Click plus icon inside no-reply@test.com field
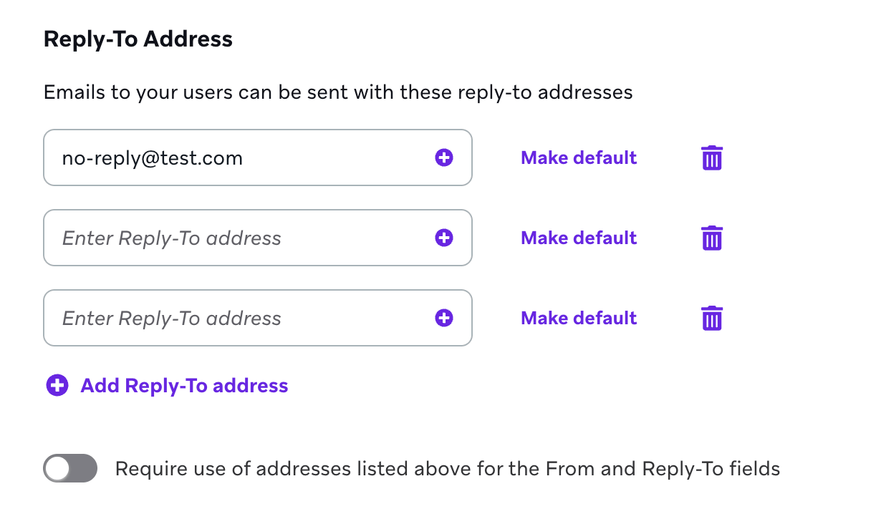871x524 pixels. pyautogui.click(x=444, y=157)
